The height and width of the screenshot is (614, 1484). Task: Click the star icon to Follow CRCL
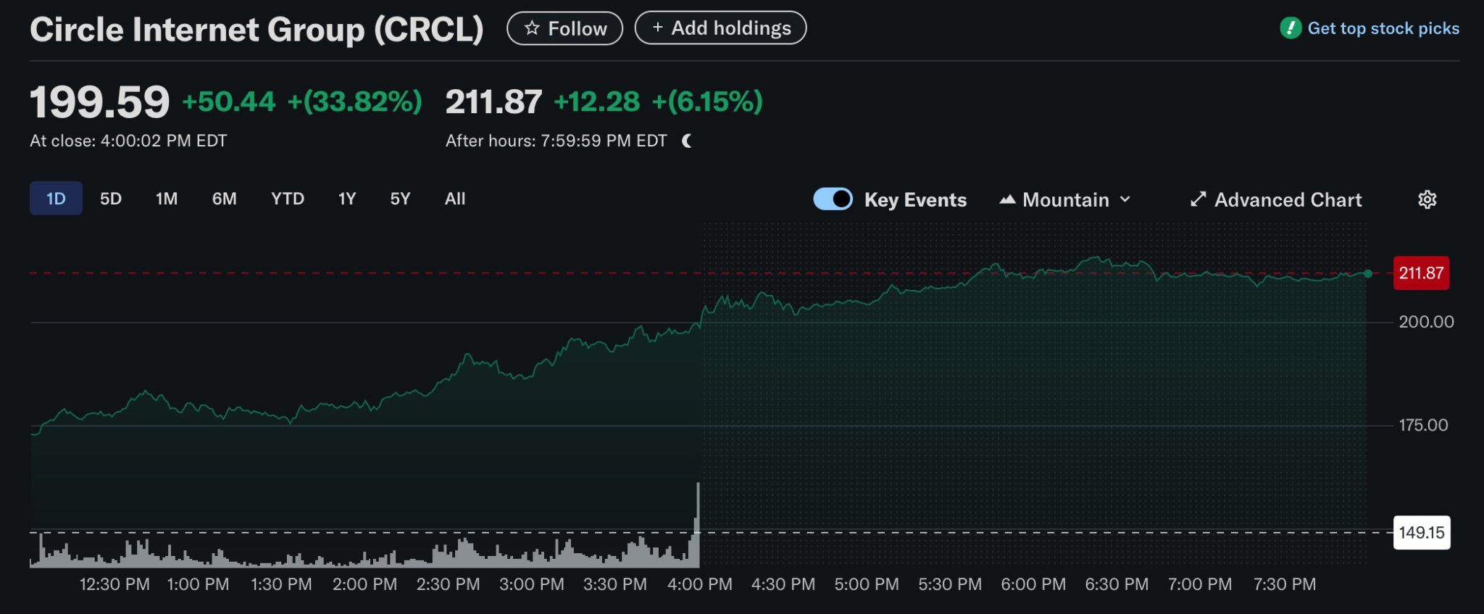pos(533,28)
